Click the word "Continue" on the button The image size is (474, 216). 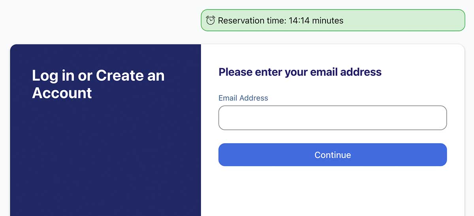point(332,155)
